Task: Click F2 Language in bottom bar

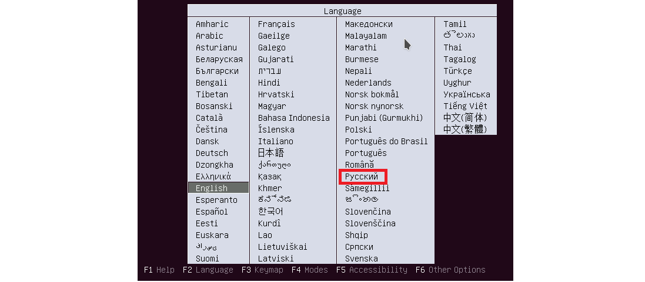Action: 208,270
